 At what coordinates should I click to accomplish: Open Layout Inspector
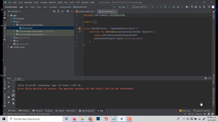202,111
